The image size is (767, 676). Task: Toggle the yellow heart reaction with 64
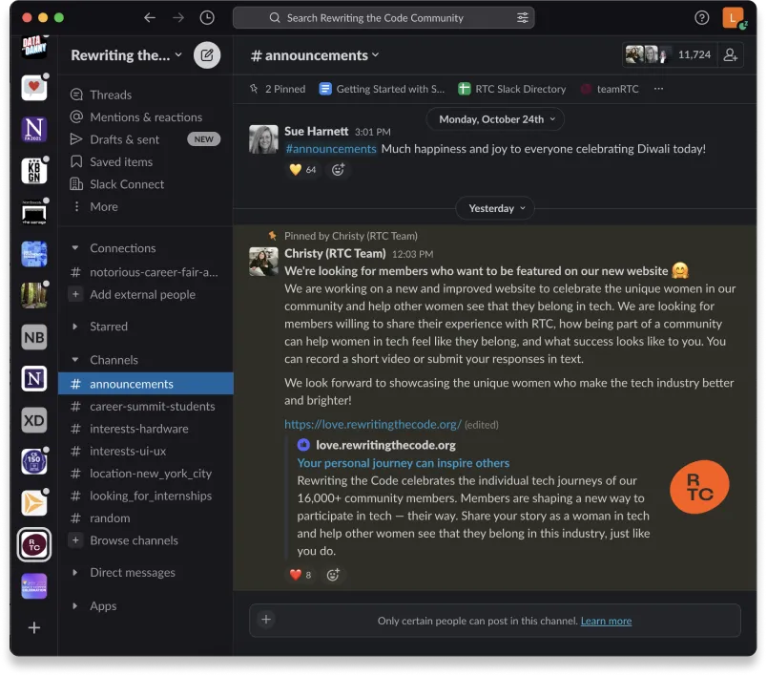pos(302,170)
